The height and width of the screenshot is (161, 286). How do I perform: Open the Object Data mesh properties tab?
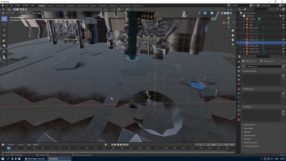pos(239,110)
